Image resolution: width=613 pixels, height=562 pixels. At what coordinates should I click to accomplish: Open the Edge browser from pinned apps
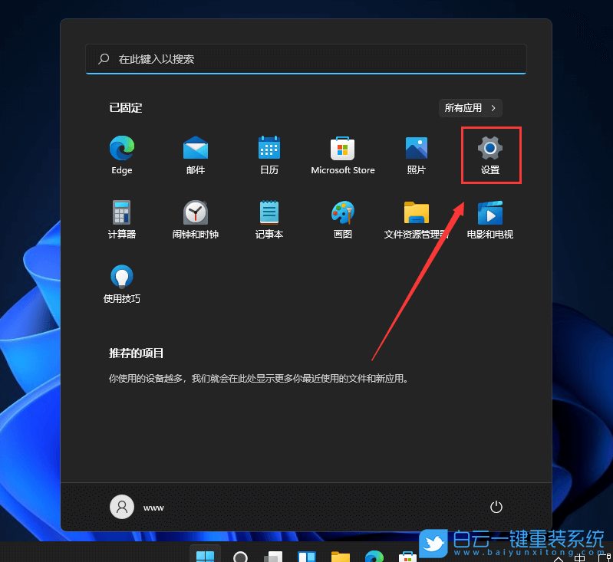[121, 155]
